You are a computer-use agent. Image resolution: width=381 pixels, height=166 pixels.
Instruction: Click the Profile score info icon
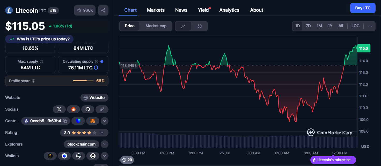point(33,81)
